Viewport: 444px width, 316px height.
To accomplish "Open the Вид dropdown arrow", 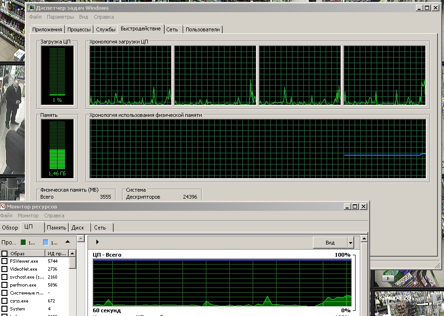I will point(350,243).
